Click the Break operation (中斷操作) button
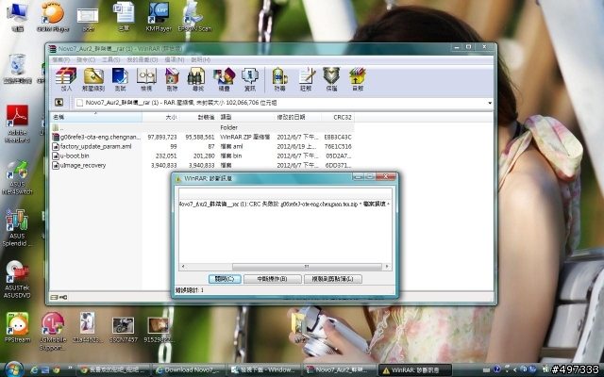Screen dimensions: 604x377 coord(273,279)
